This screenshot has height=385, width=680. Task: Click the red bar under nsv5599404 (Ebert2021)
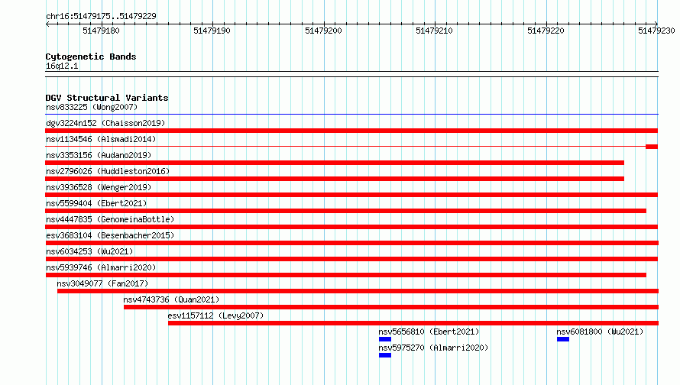[x=345, y=211]
